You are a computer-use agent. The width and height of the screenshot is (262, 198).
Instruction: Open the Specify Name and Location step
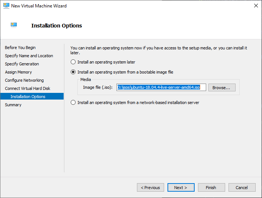(29, 56)
